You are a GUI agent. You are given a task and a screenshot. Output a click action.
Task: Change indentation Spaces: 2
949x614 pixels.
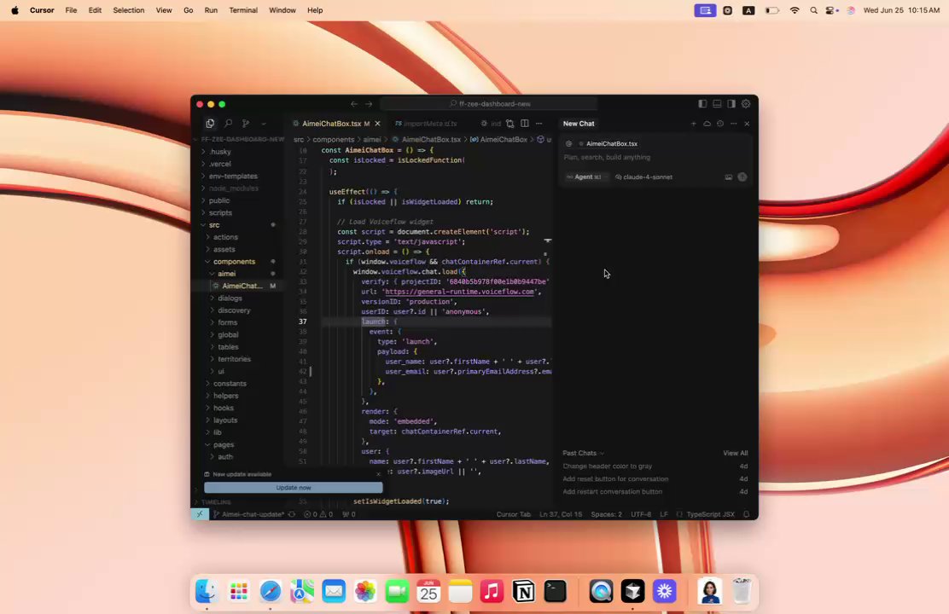click(607, 514)
